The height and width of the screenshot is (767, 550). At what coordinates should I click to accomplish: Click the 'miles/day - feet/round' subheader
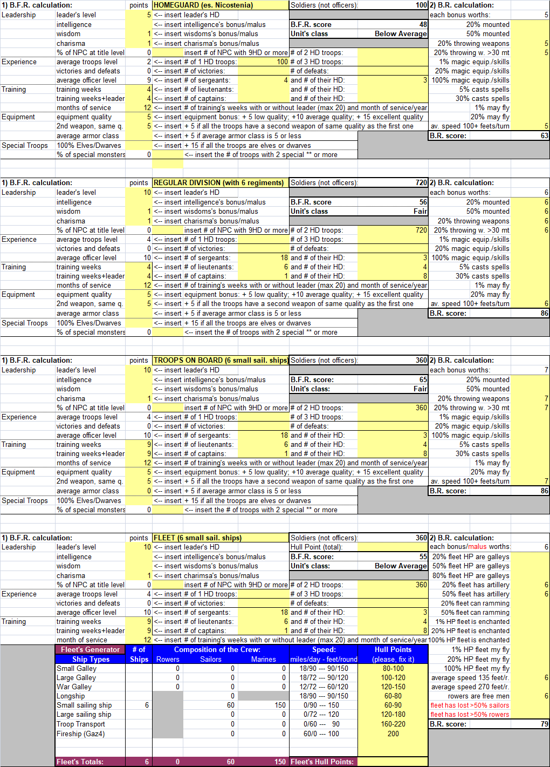coord(324,660)
